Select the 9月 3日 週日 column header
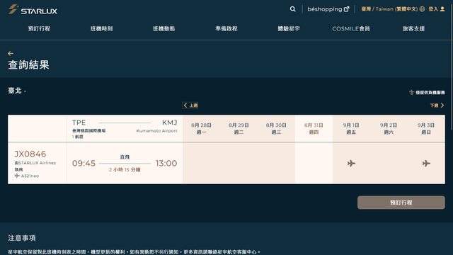 point(426,128)
